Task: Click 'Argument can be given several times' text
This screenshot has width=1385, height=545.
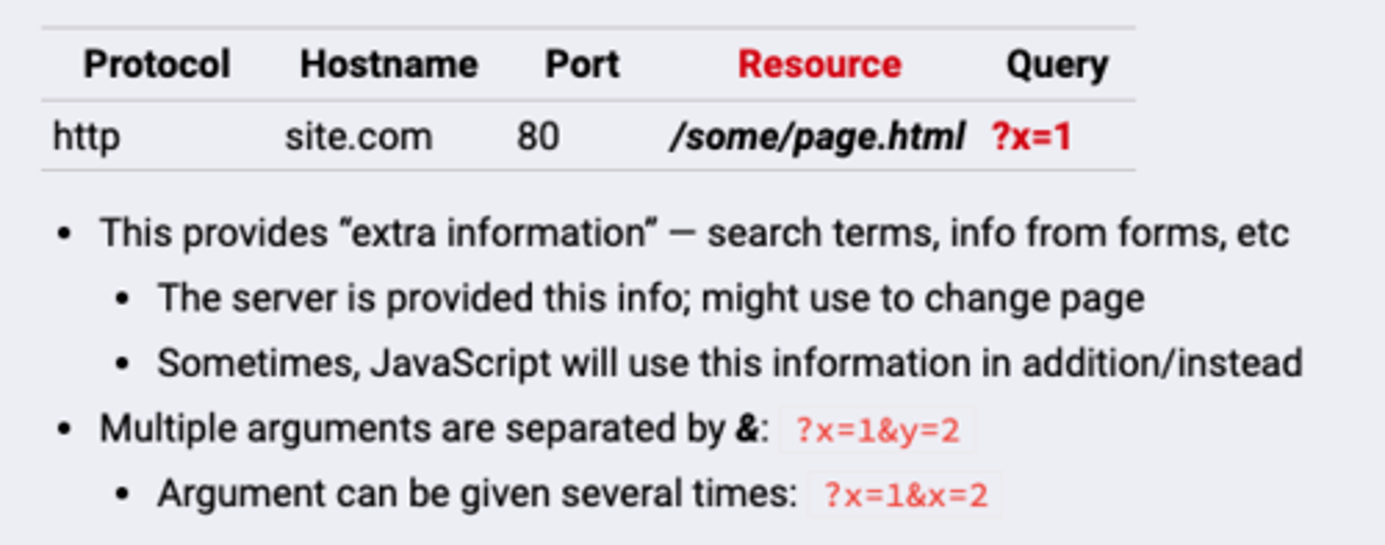Action: 477,494
